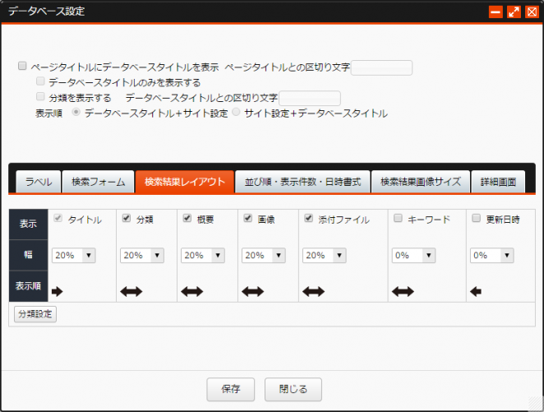Toggle 分類を表示する checkbox
Image resolution: width=544 pixels, height=412 pixels.
pos(40,96)
